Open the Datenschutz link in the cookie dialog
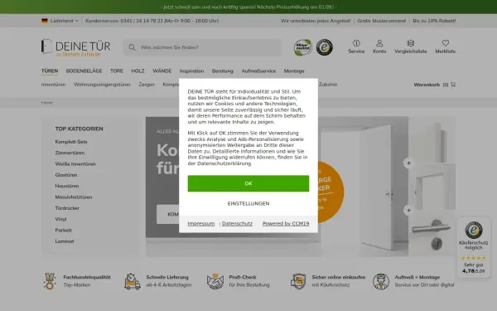 [x=237, y=223]
